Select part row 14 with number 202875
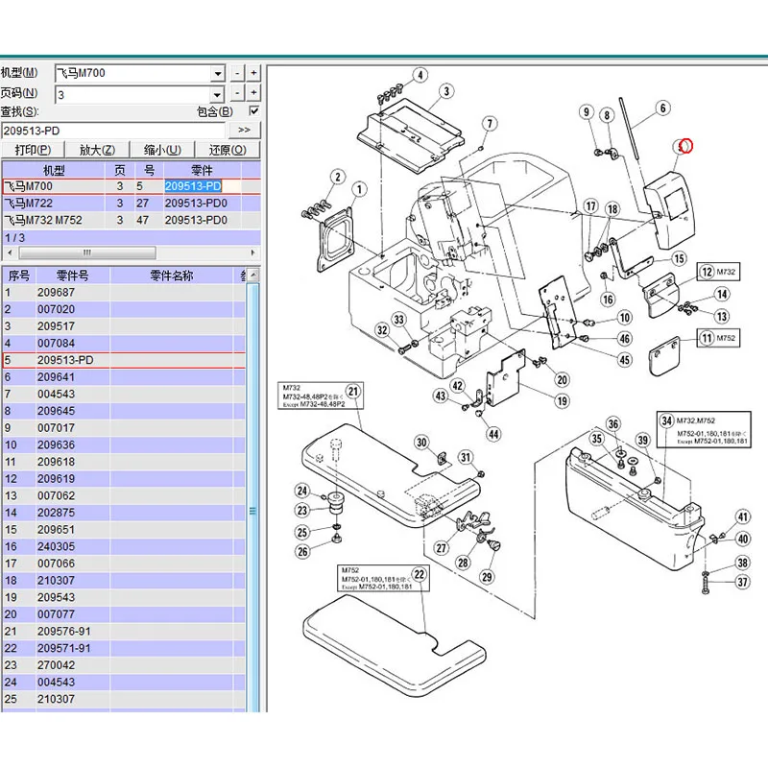 [124, 513]
